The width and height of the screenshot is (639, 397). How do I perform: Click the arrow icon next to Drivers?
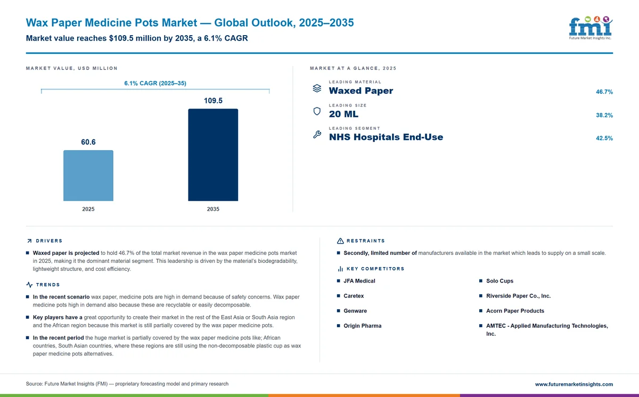(x=29, y=241)
